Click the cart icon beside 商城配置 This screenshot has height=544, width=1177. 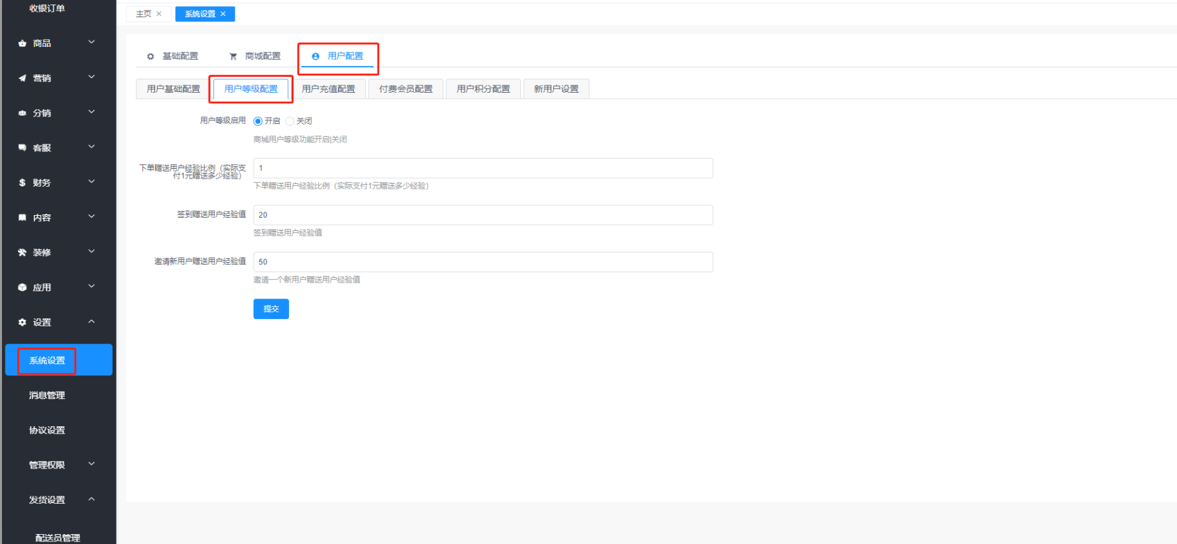tap(233, 56)
